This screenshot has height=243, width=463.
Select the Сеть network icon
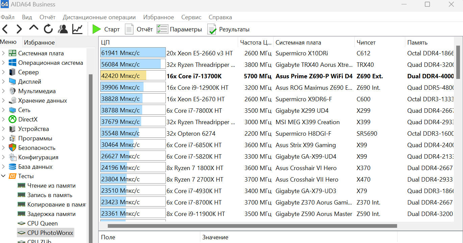coord(12,110)
